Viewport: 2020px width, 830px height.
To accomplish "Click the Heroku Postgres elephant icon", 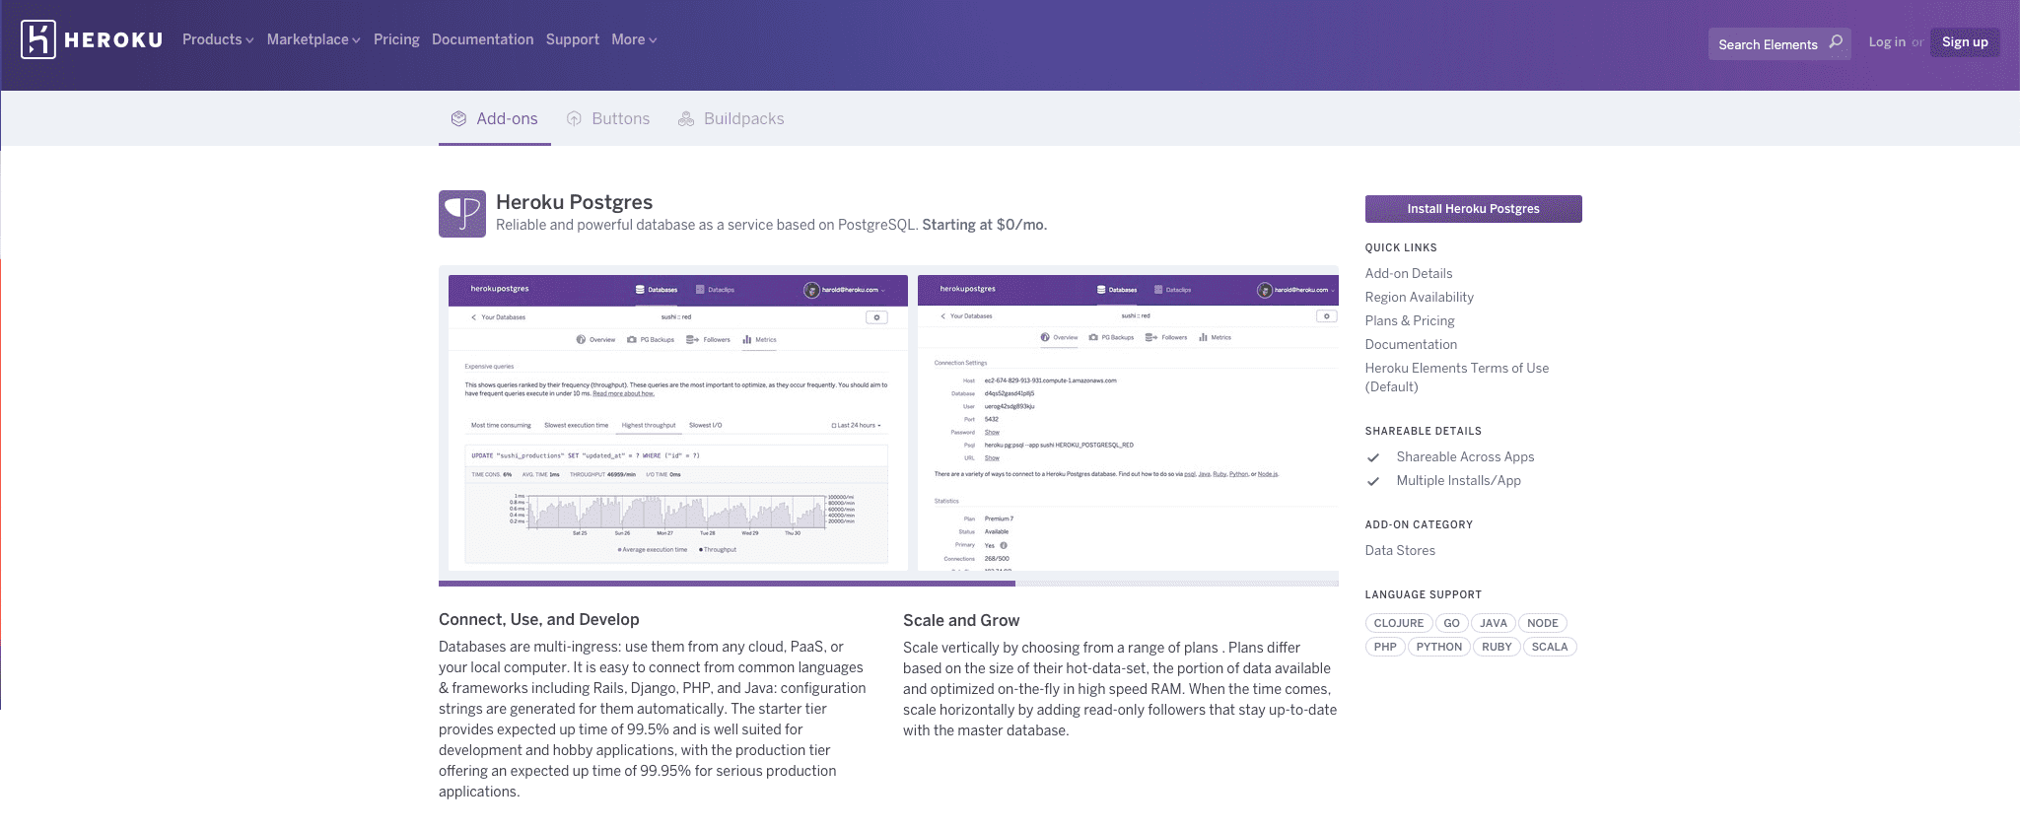I will click(x=462, y=214).
